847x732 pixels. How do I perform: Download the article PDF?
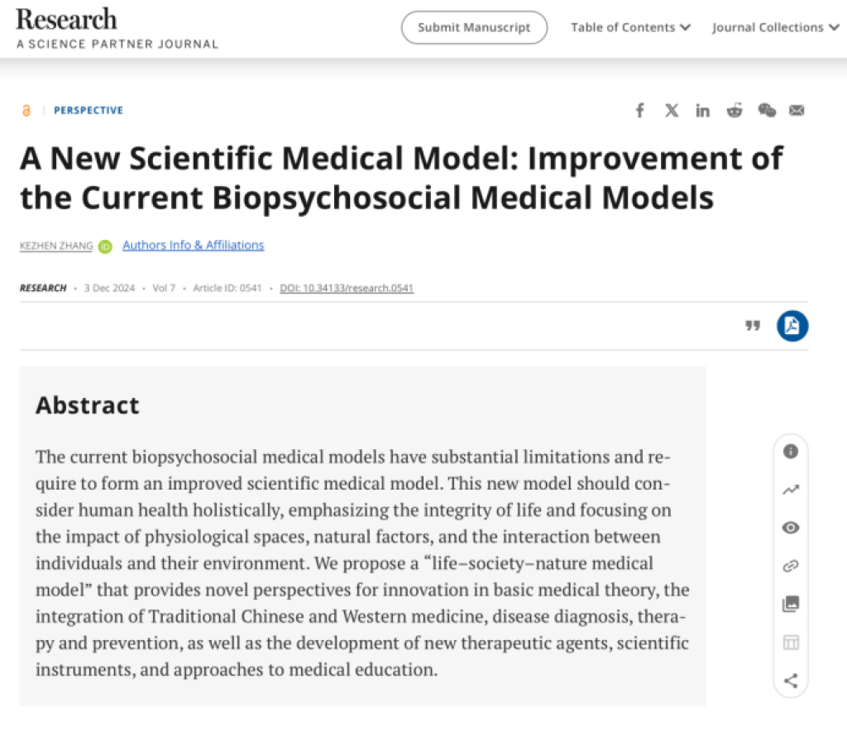[x=792, y=326]
